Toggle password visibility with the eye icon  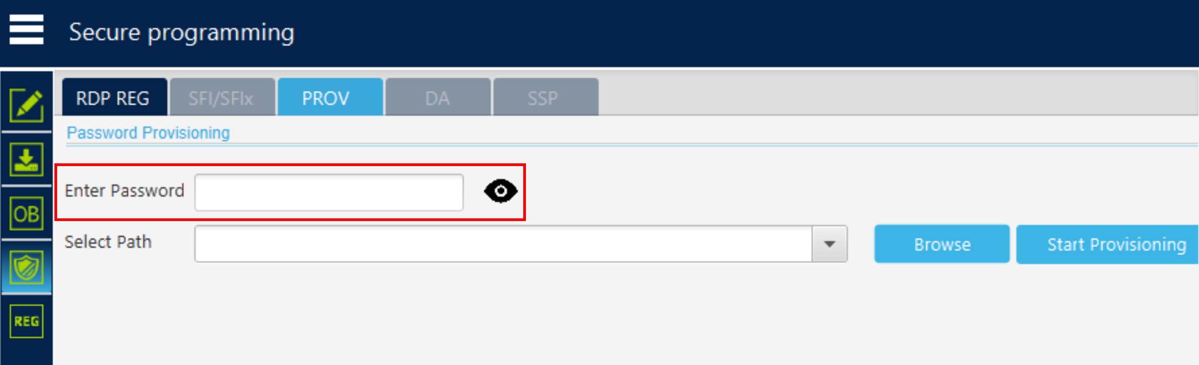pyautogui.click(x=501, y=191)
